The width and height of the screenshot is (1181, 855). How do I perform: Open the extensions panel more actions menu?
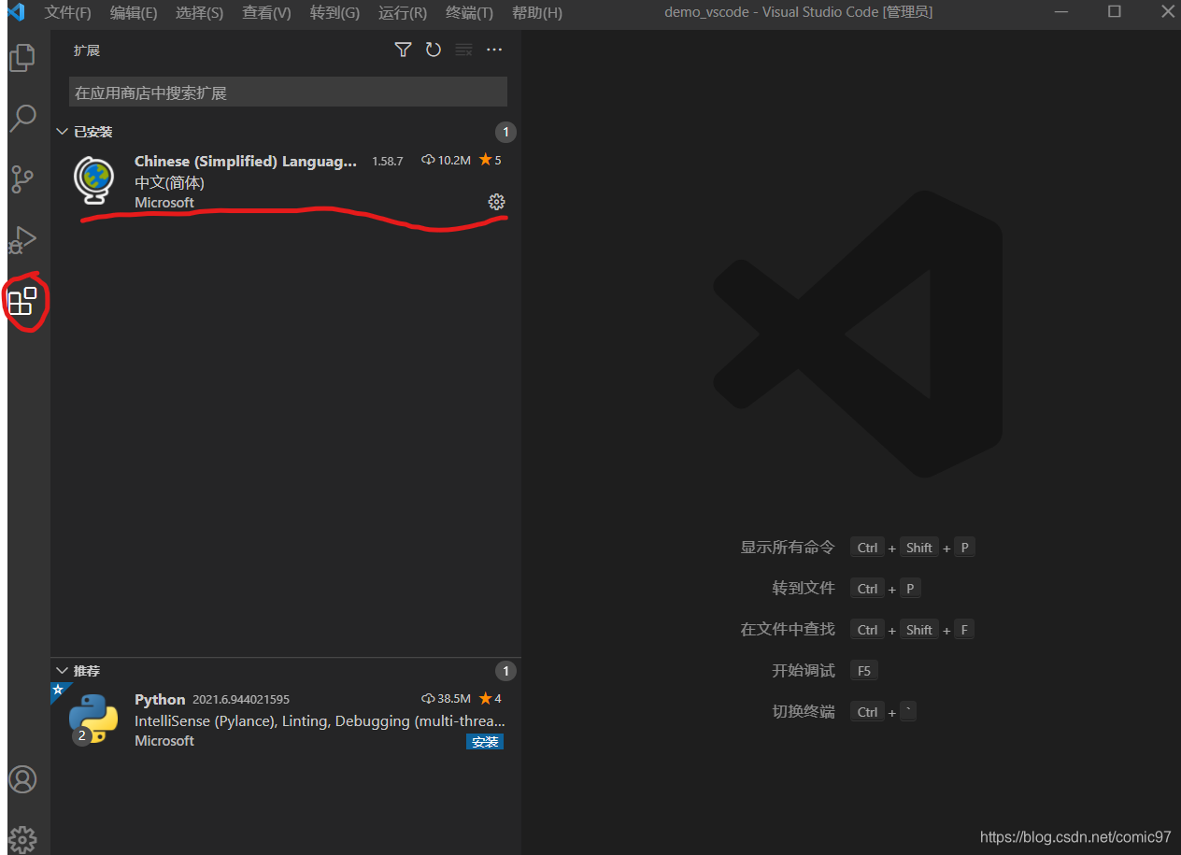[x=494, y=50]
